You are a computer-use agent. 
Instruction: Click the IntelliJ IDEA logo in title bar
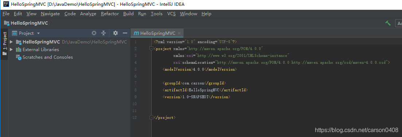pyautogui.click(x=7, y=4)
